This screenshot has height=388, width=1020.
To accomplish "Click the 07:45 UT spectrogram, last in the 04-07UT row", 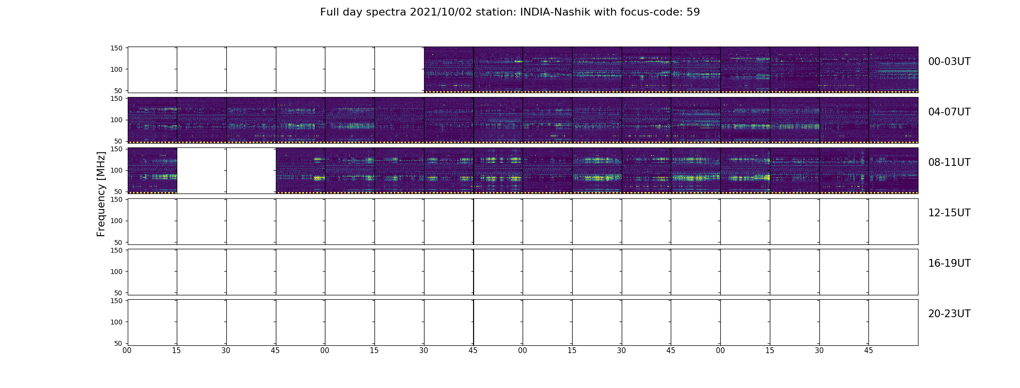I will (x=893, y=120).
